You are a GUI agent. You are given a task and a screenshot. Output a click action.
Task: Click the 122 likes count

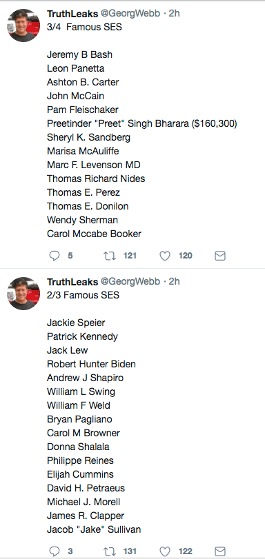[186, 551]
